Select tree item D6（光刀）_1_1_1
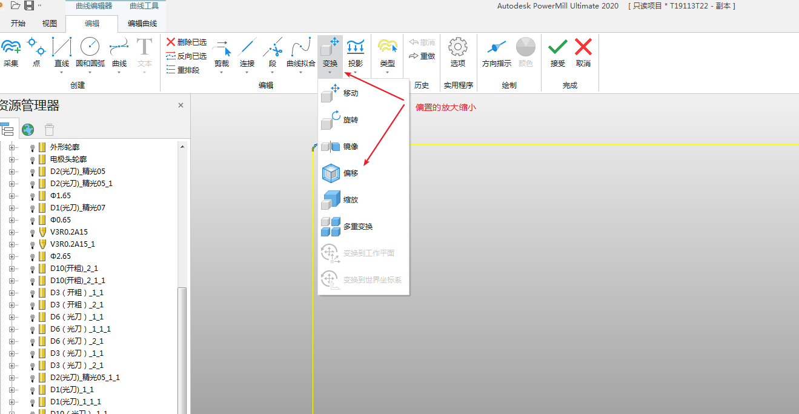Viewport: 799px width, 414px height. point(81,329)
